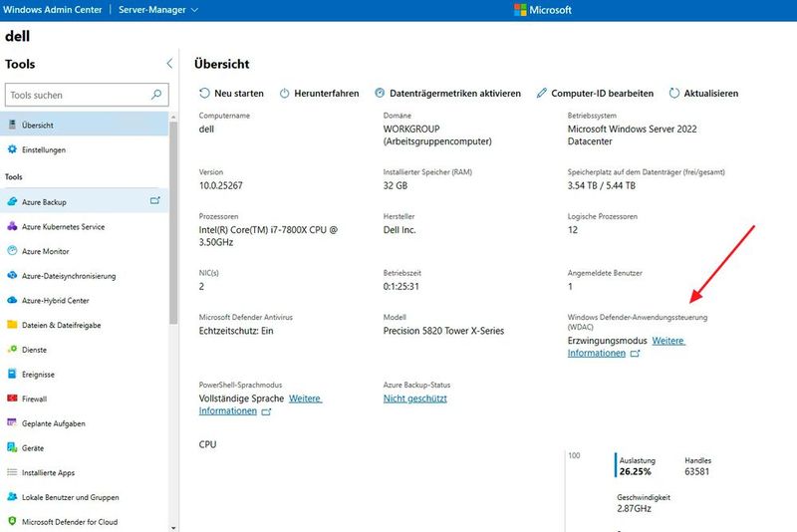
Task: Click the dell server name heading
Action: [17, 36]
